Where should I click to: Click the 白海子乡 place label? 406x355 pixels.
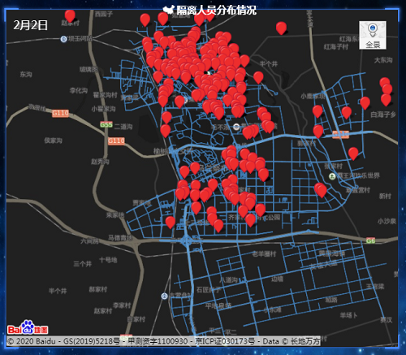point(383,115)
